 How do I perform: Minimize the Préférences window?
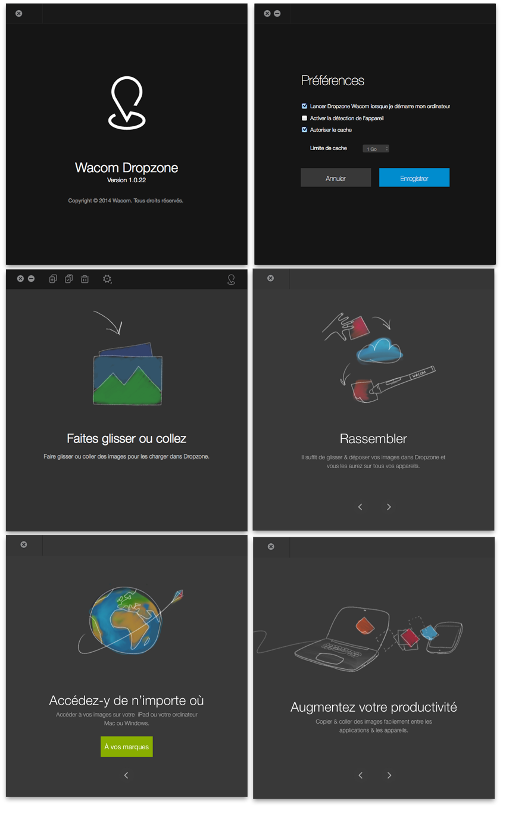[277, 13]
